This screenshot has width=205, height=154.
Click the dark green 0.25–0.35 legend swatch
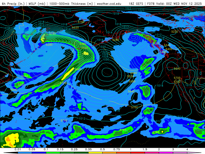(x=81, y=153)
